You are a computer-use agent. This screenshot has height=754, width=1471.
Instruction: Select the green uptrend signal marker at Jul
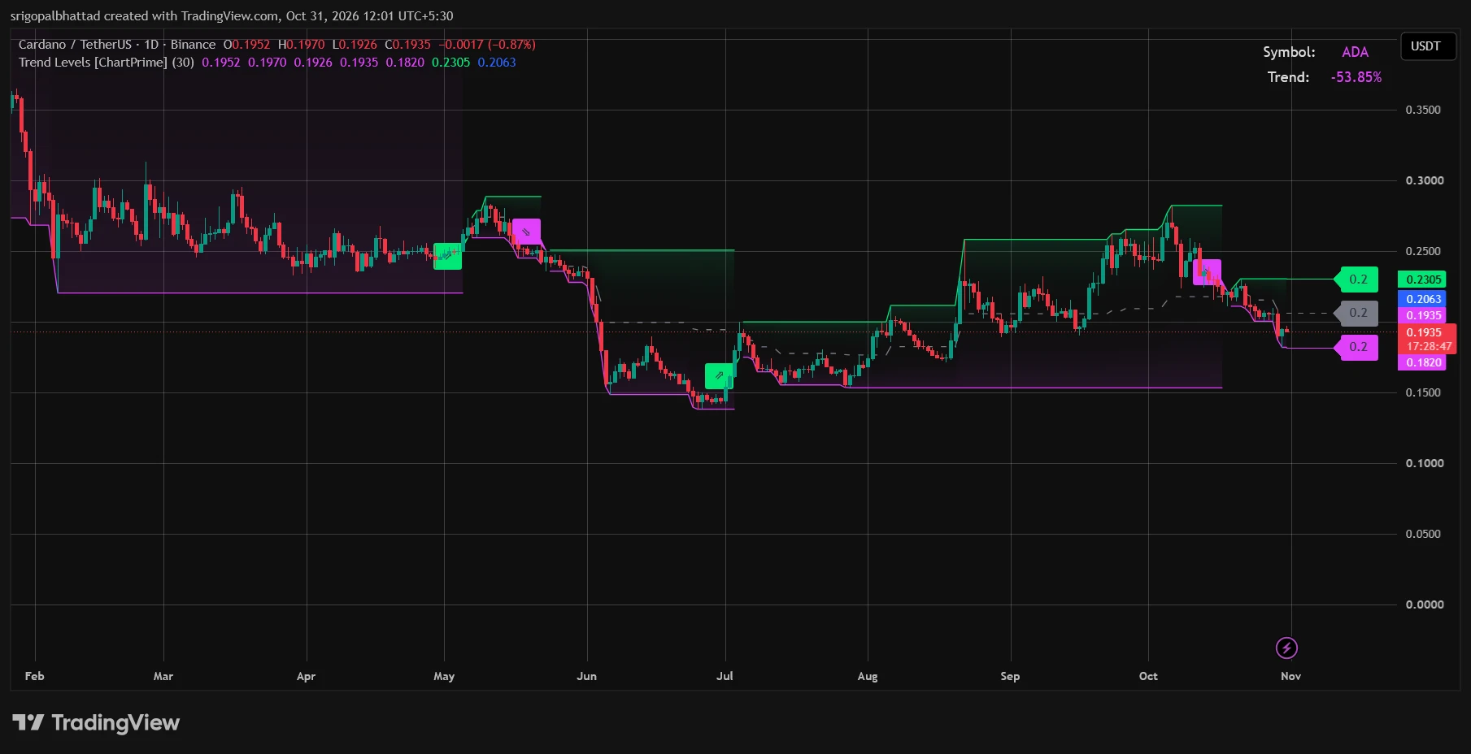pos(719,375)
